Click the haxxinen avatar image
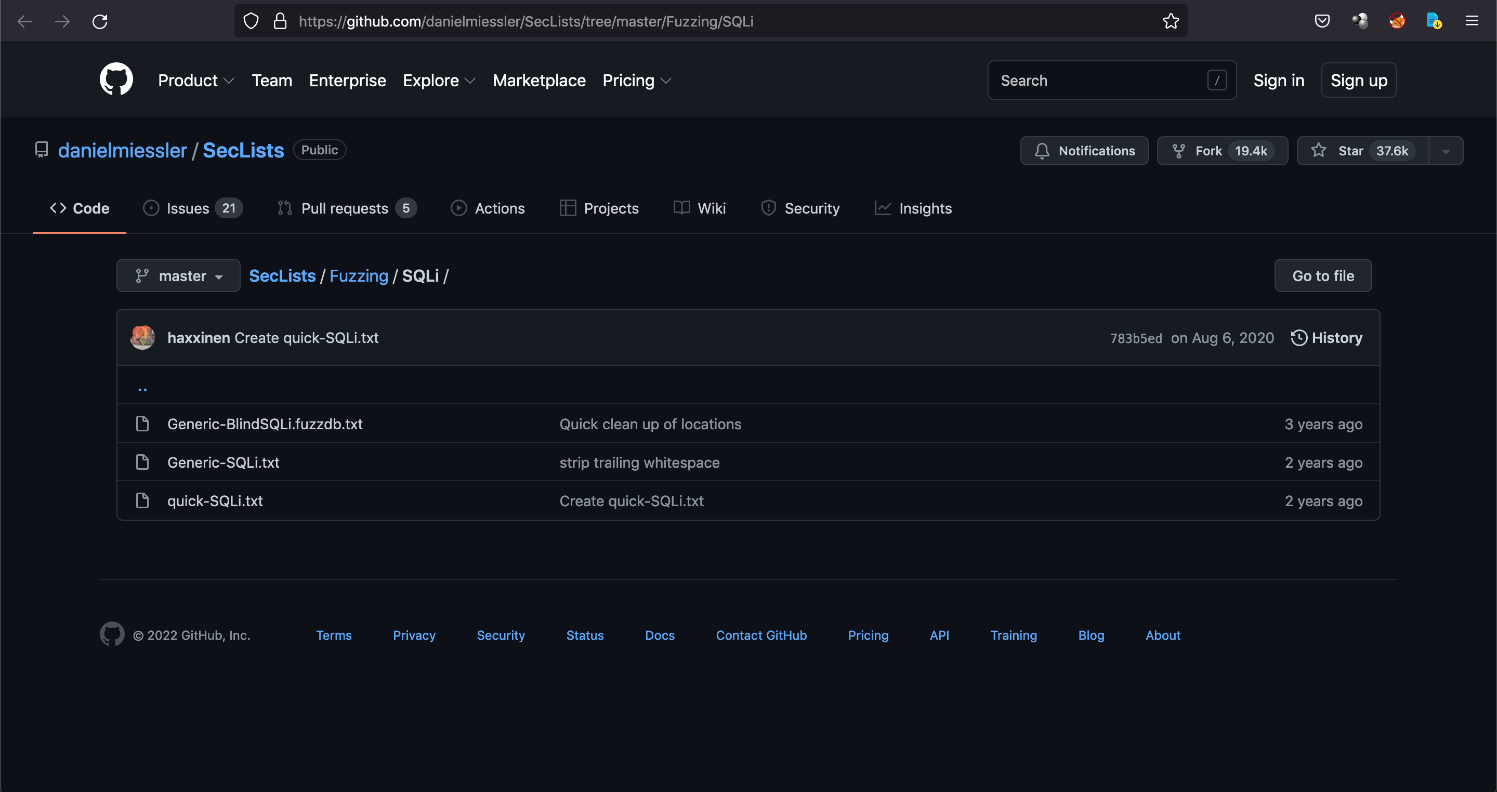1497x792 pixels. point(142,338)
